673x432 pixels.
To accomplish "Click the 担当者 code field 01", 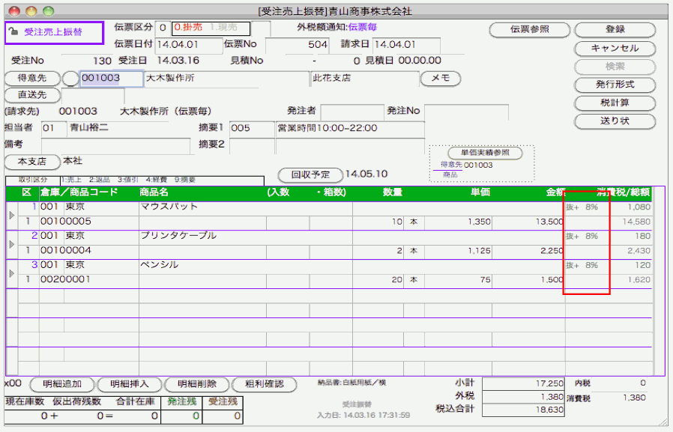I will pyautogui.click(x=54, y=128).
